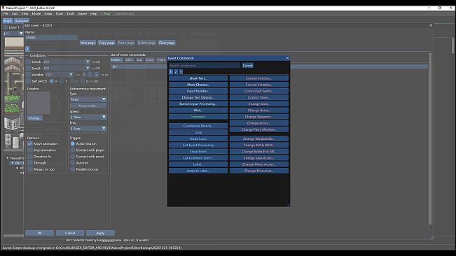Viewport: 456px width, 256px height.
Task: Choose Change Text Options... command
Action: click(x=198, y=97)
